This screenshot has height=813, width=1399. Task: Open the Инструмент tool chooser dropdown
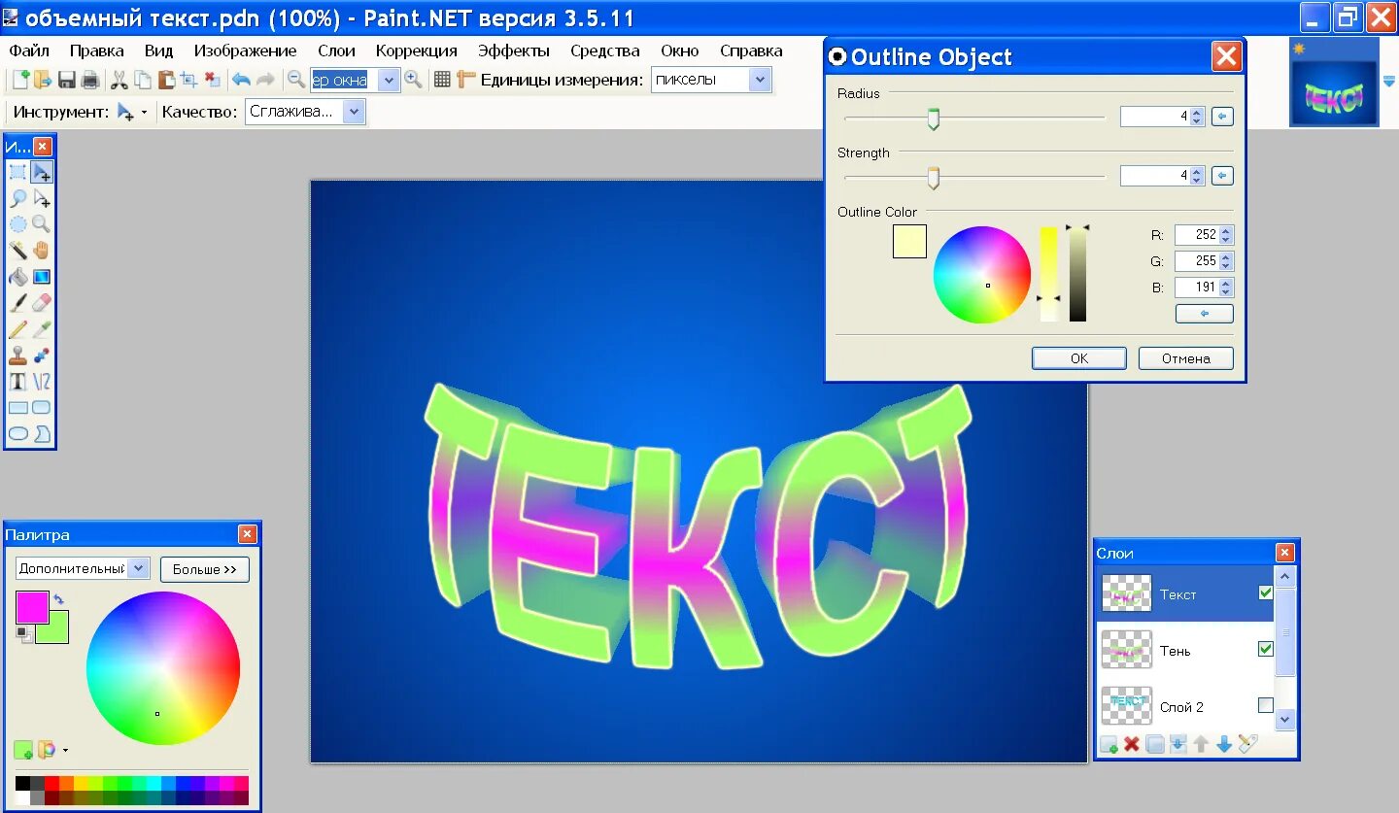145,113
